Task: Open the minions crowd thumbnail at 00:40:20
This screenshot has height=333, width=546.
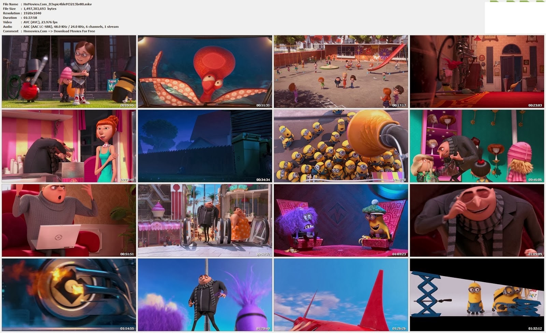Action: pyautogui.click(x=341, y=146)
